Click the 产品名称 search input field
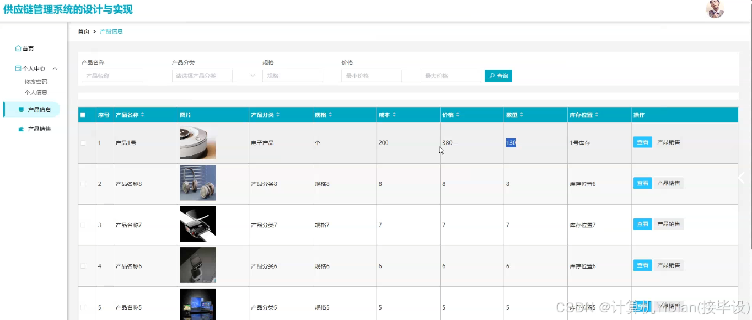 tap(112, 76)
